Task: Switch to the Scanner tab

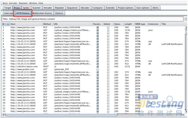Action: [36, 8]
